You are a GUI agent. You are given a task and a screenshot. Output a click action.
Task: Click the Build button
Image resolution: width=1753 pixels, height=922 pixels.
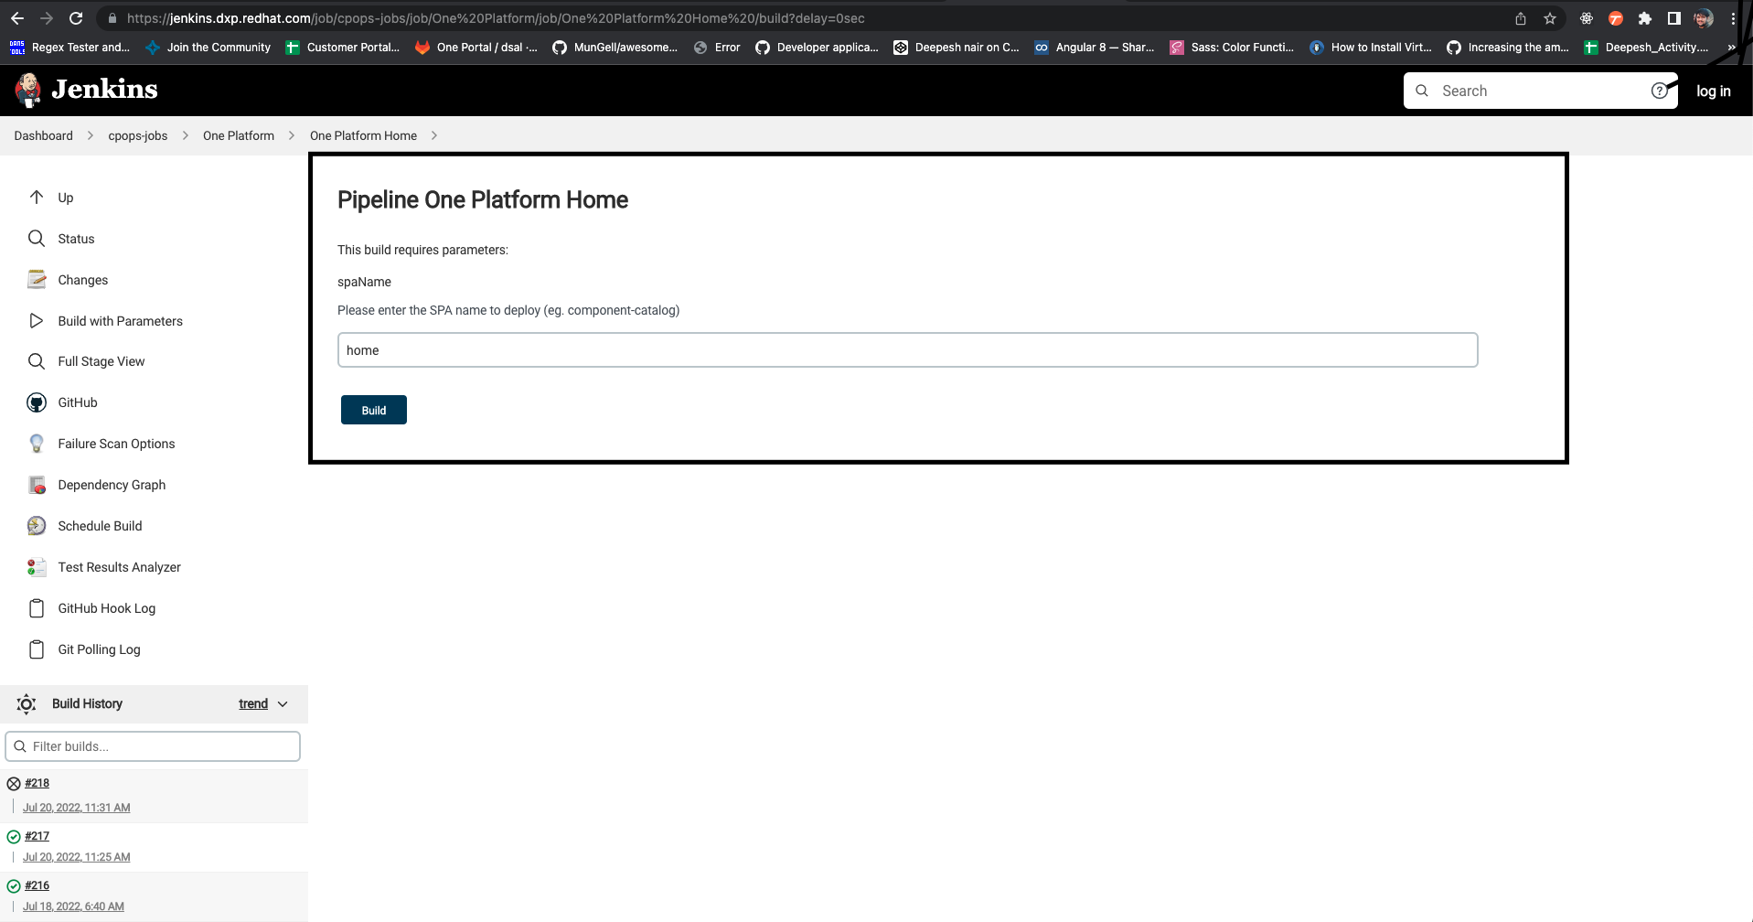(374, 410)
